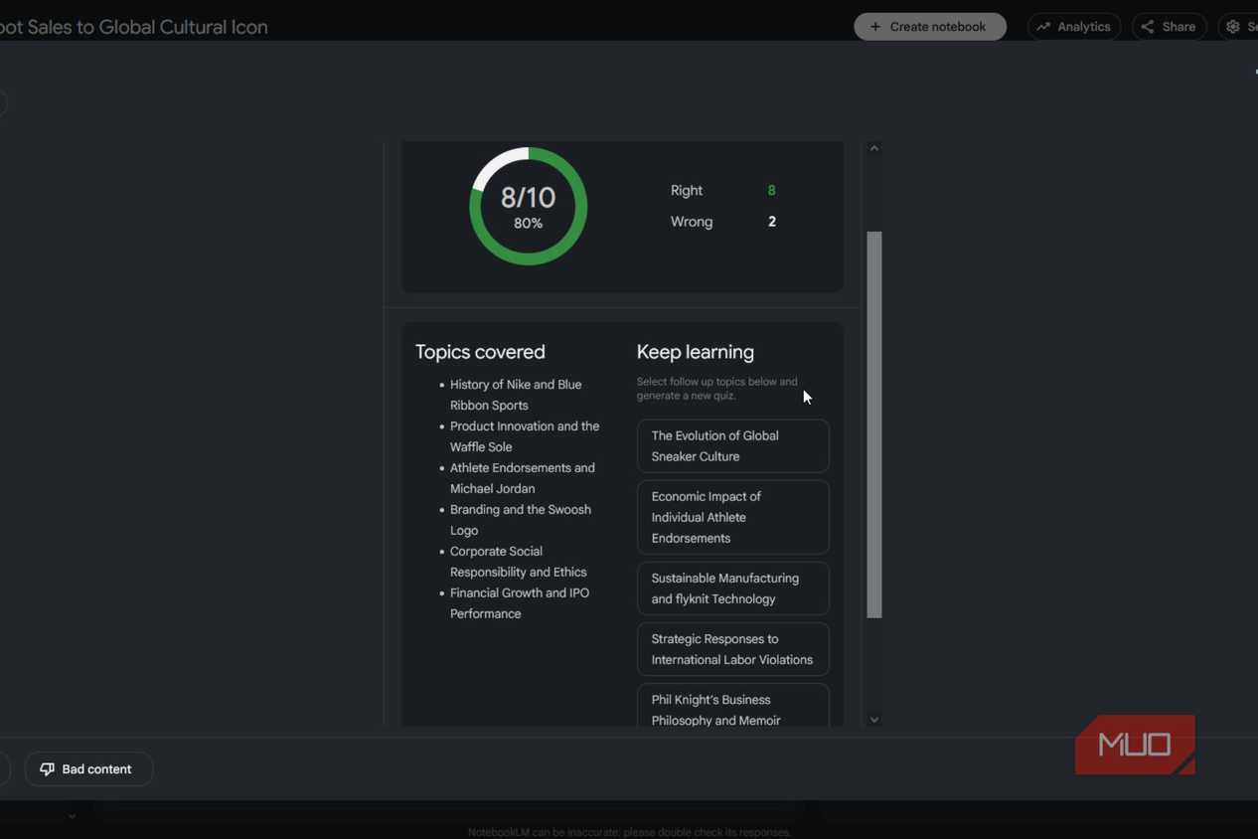Click the NotebookLM can be inaccurate disclaimer
The height and width of the screenshot is (839, 1258).
(x=629, y=832)
